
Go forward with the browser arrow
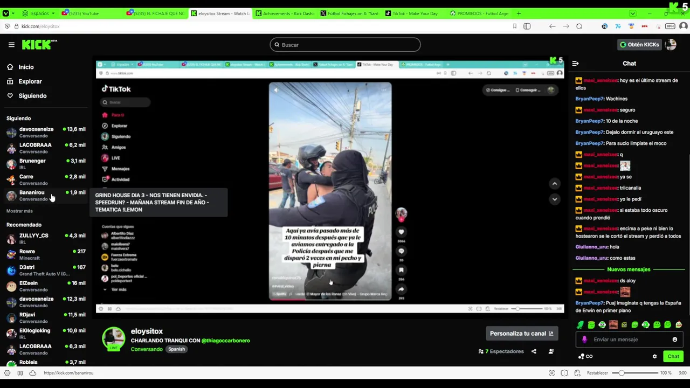tap(565, 26)
